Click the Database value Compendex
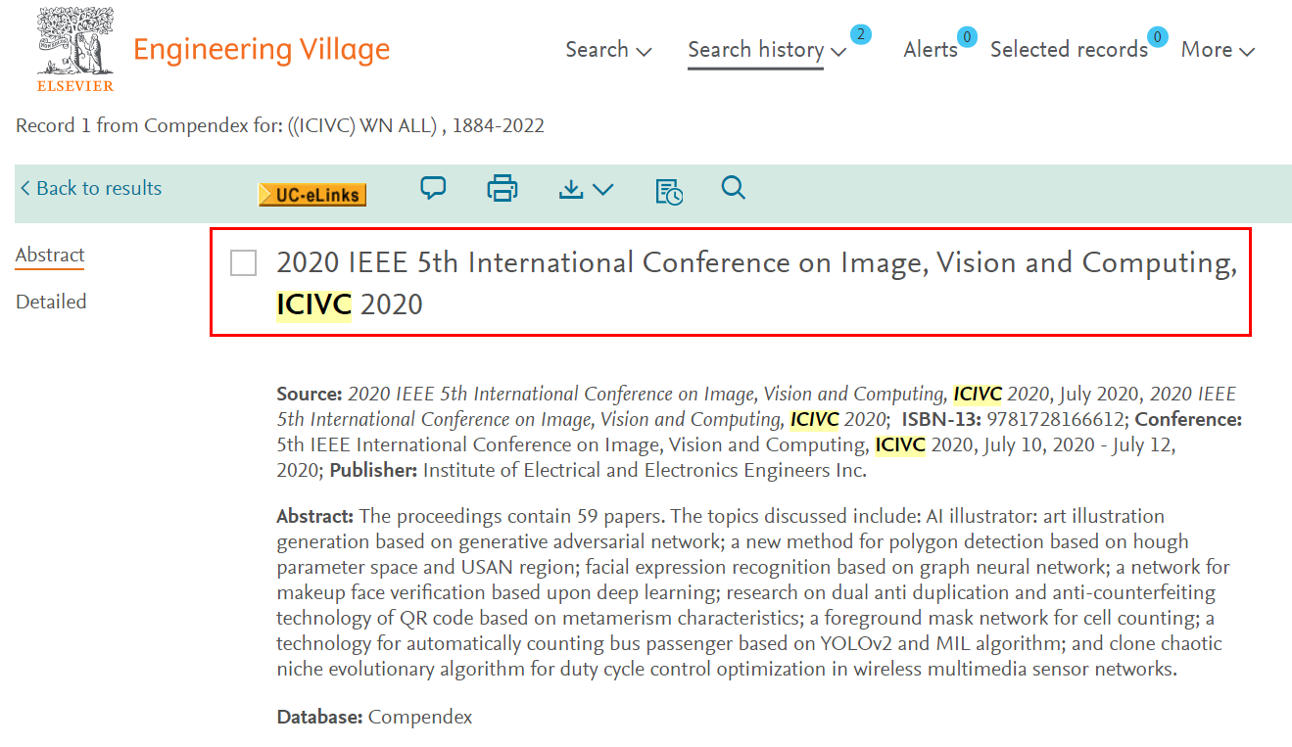Image resolution: width=1292 pixels, height=747 pixels. pos(420,717)
